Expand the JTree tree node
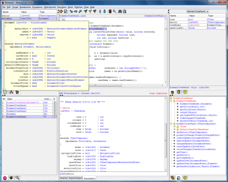 pos(174,126)
